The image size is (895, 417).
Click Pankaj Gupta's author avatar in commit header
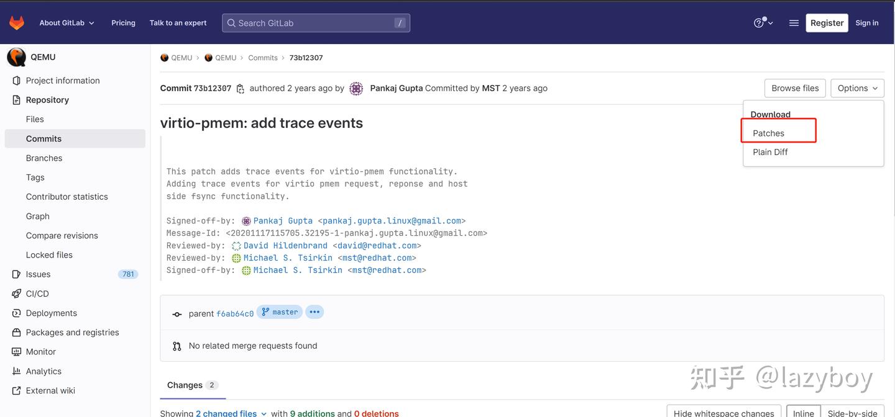tap(356, 89)
